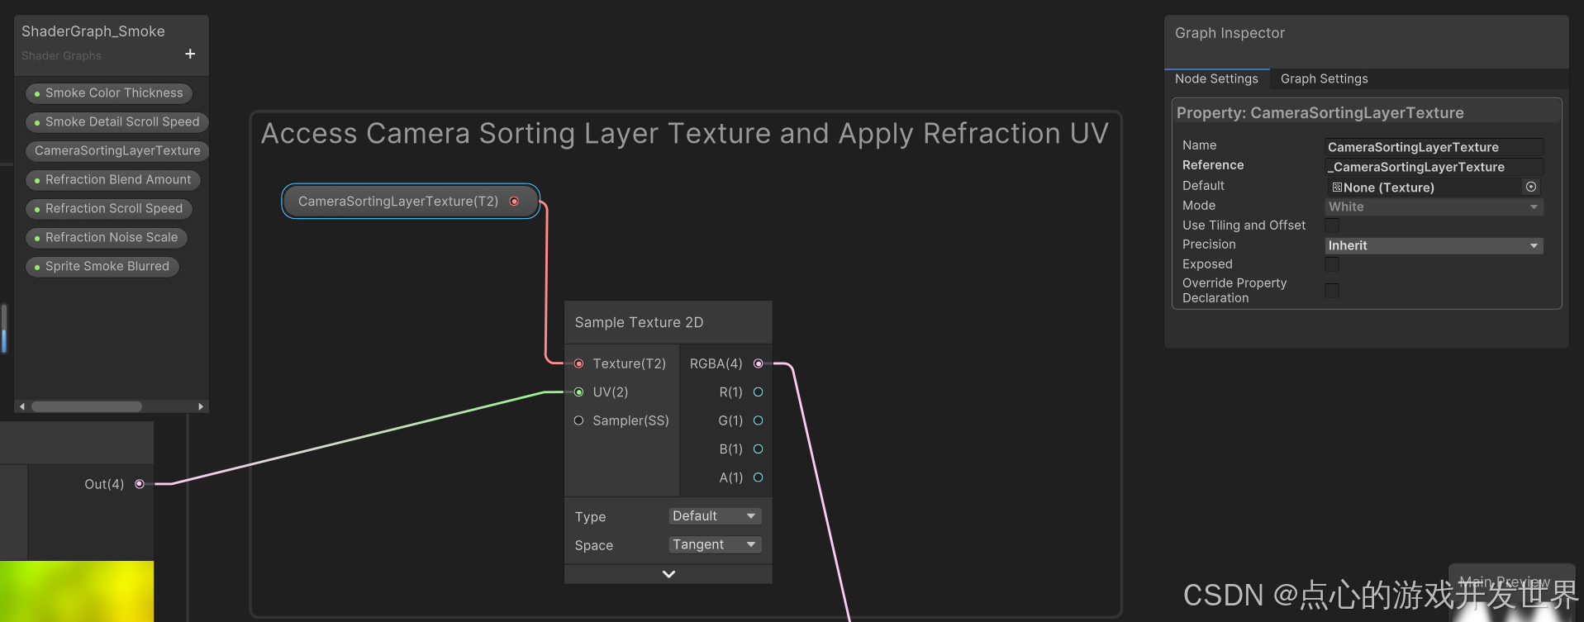The height and width of the screenshot is (622, 1584).
Task: Open the Space Tangent dropdown
Action: 714,545
